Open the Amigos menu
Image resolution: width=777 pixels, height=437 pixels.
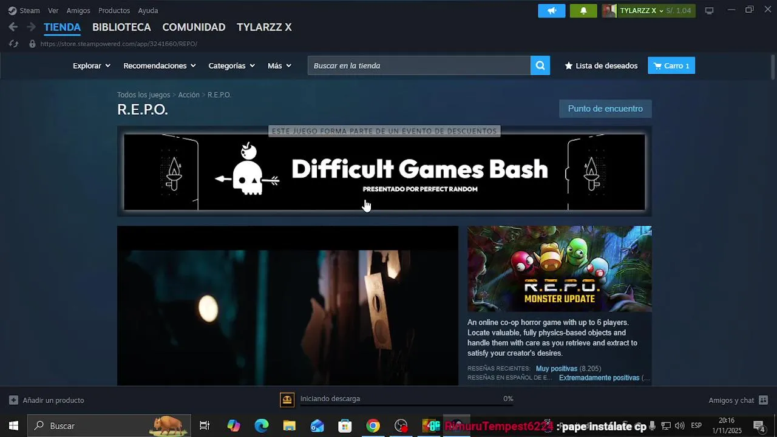(78, 10)
